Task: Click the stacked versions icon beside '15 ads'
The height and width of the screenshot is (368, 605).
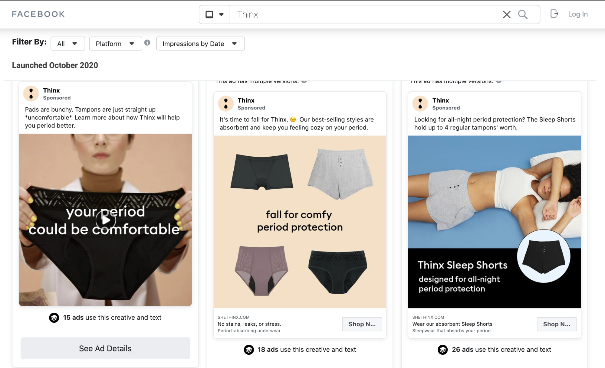Action: pyautogui.click(x=54, y=318)
